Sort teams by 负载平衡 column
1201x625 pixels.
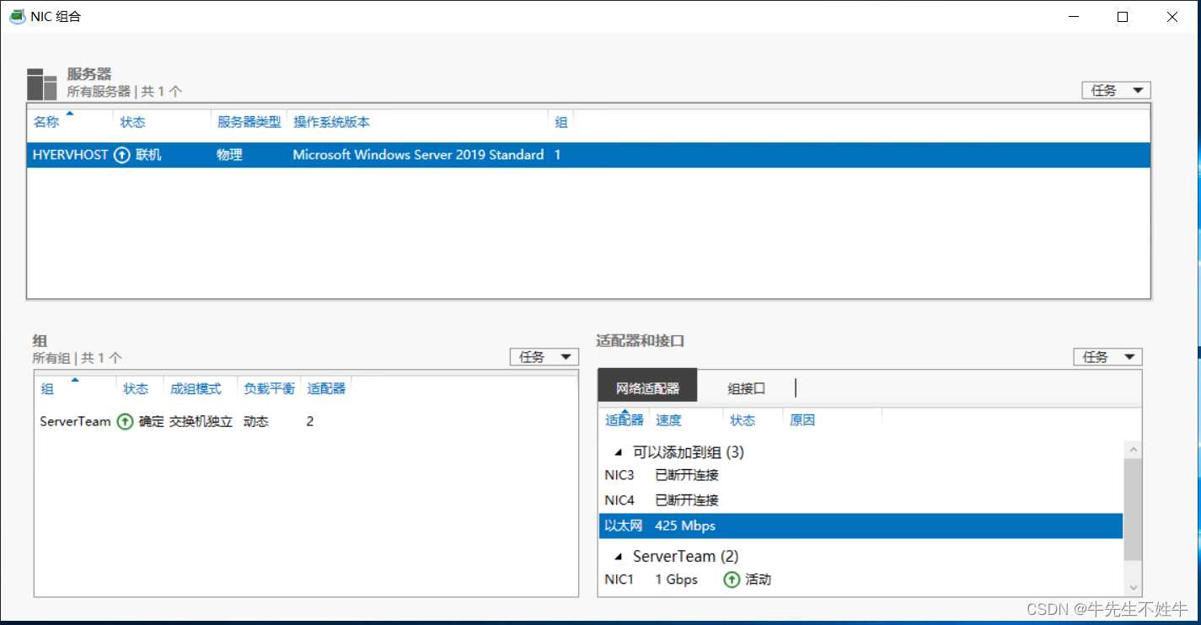(270, 388)
